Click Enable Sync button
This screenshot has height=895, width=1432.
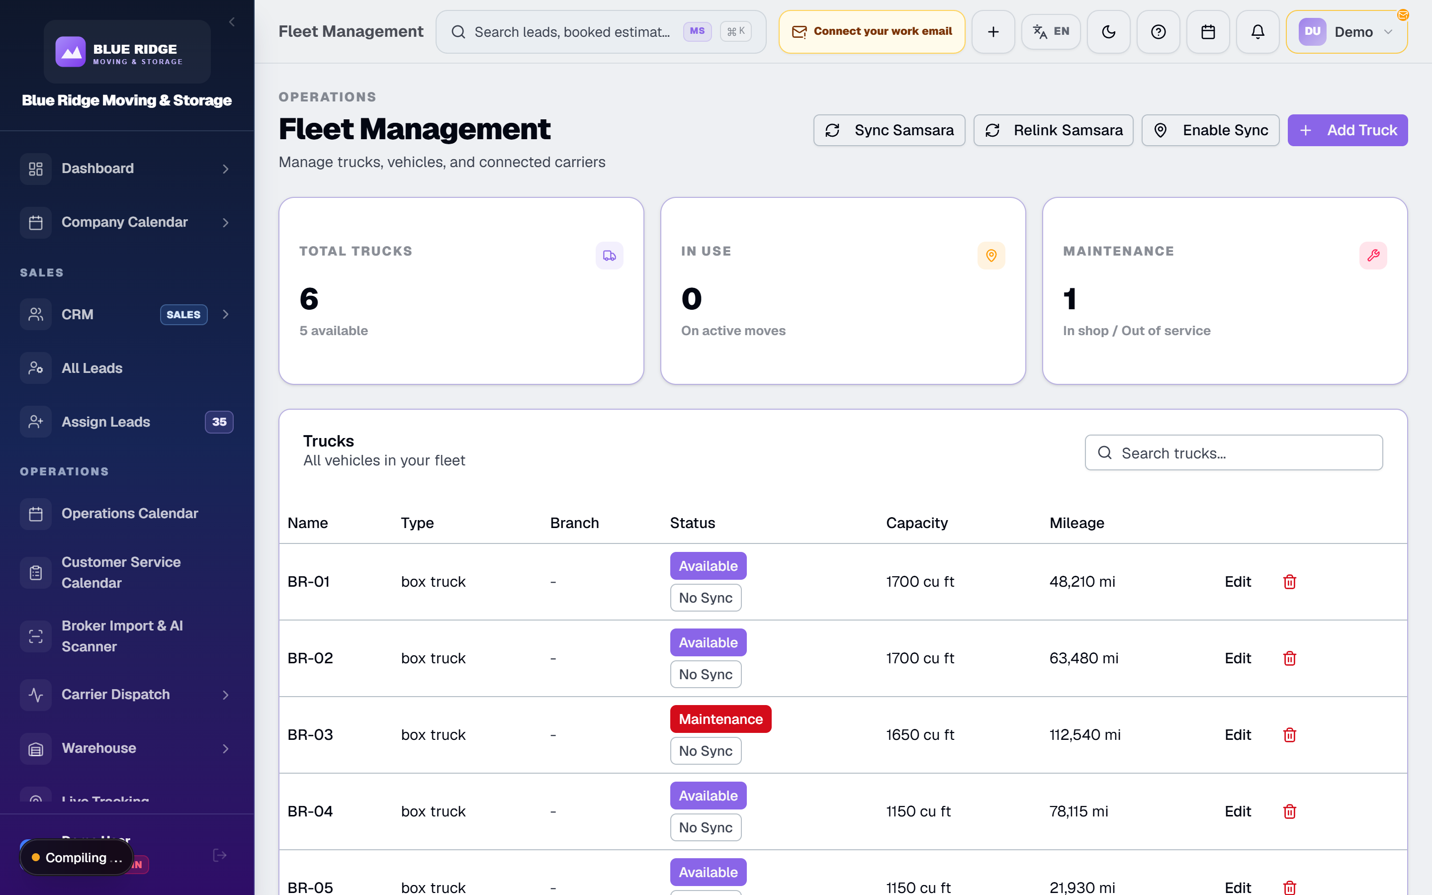[1210, 130]
